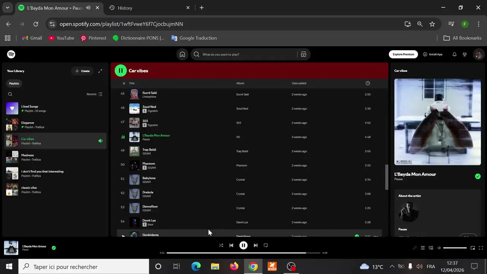Skip to next track
The image size is (487, 274).
pyautogui.click(x=256, y=245)
